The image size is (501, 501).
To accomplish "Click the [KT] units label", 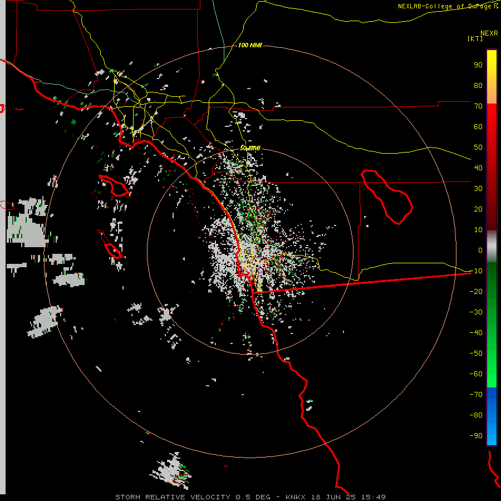I will (x=475, y=38).
